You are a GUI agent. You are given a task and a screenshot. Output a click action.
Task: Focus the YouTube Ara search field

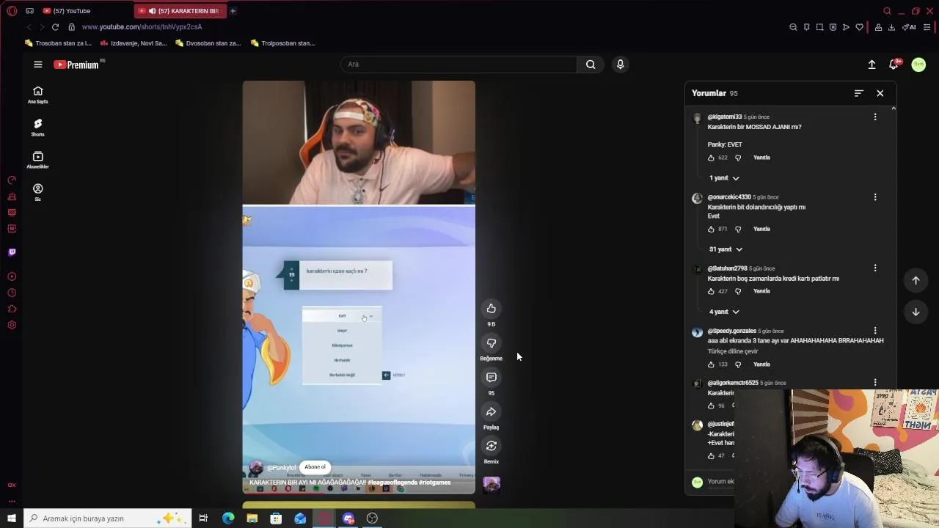(460, 65)
